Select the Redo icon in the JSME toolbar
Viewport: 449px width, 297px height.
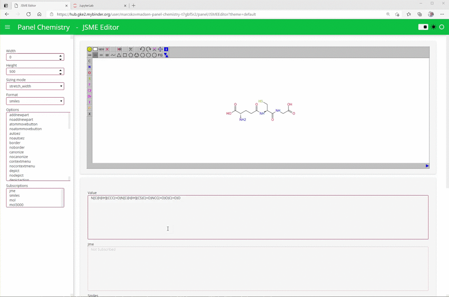tap(149, 49)
